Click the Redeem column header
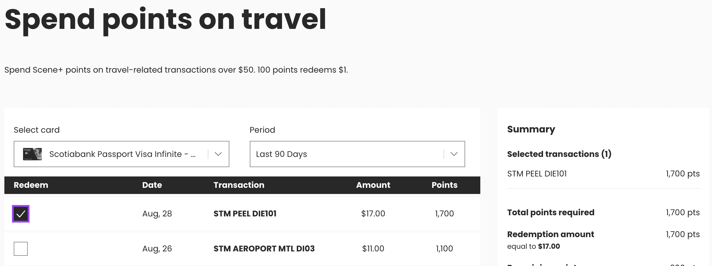The image size is (712, 266). [x=31, y=185]
